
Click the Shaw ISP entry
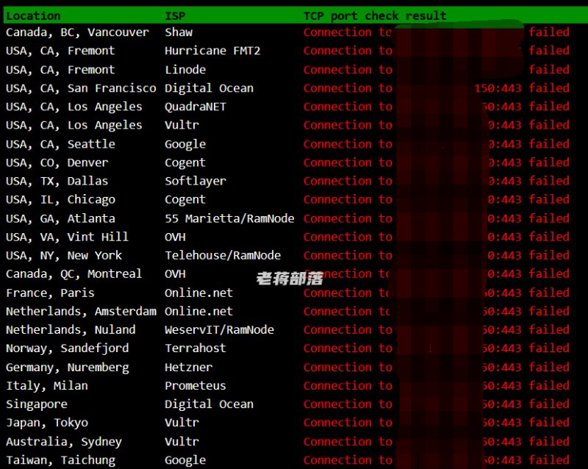pyautogui.click(x=179, y=32)
